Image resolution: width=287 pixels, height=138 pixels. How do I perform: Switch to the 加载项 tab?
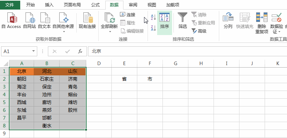tap(173, 5)
